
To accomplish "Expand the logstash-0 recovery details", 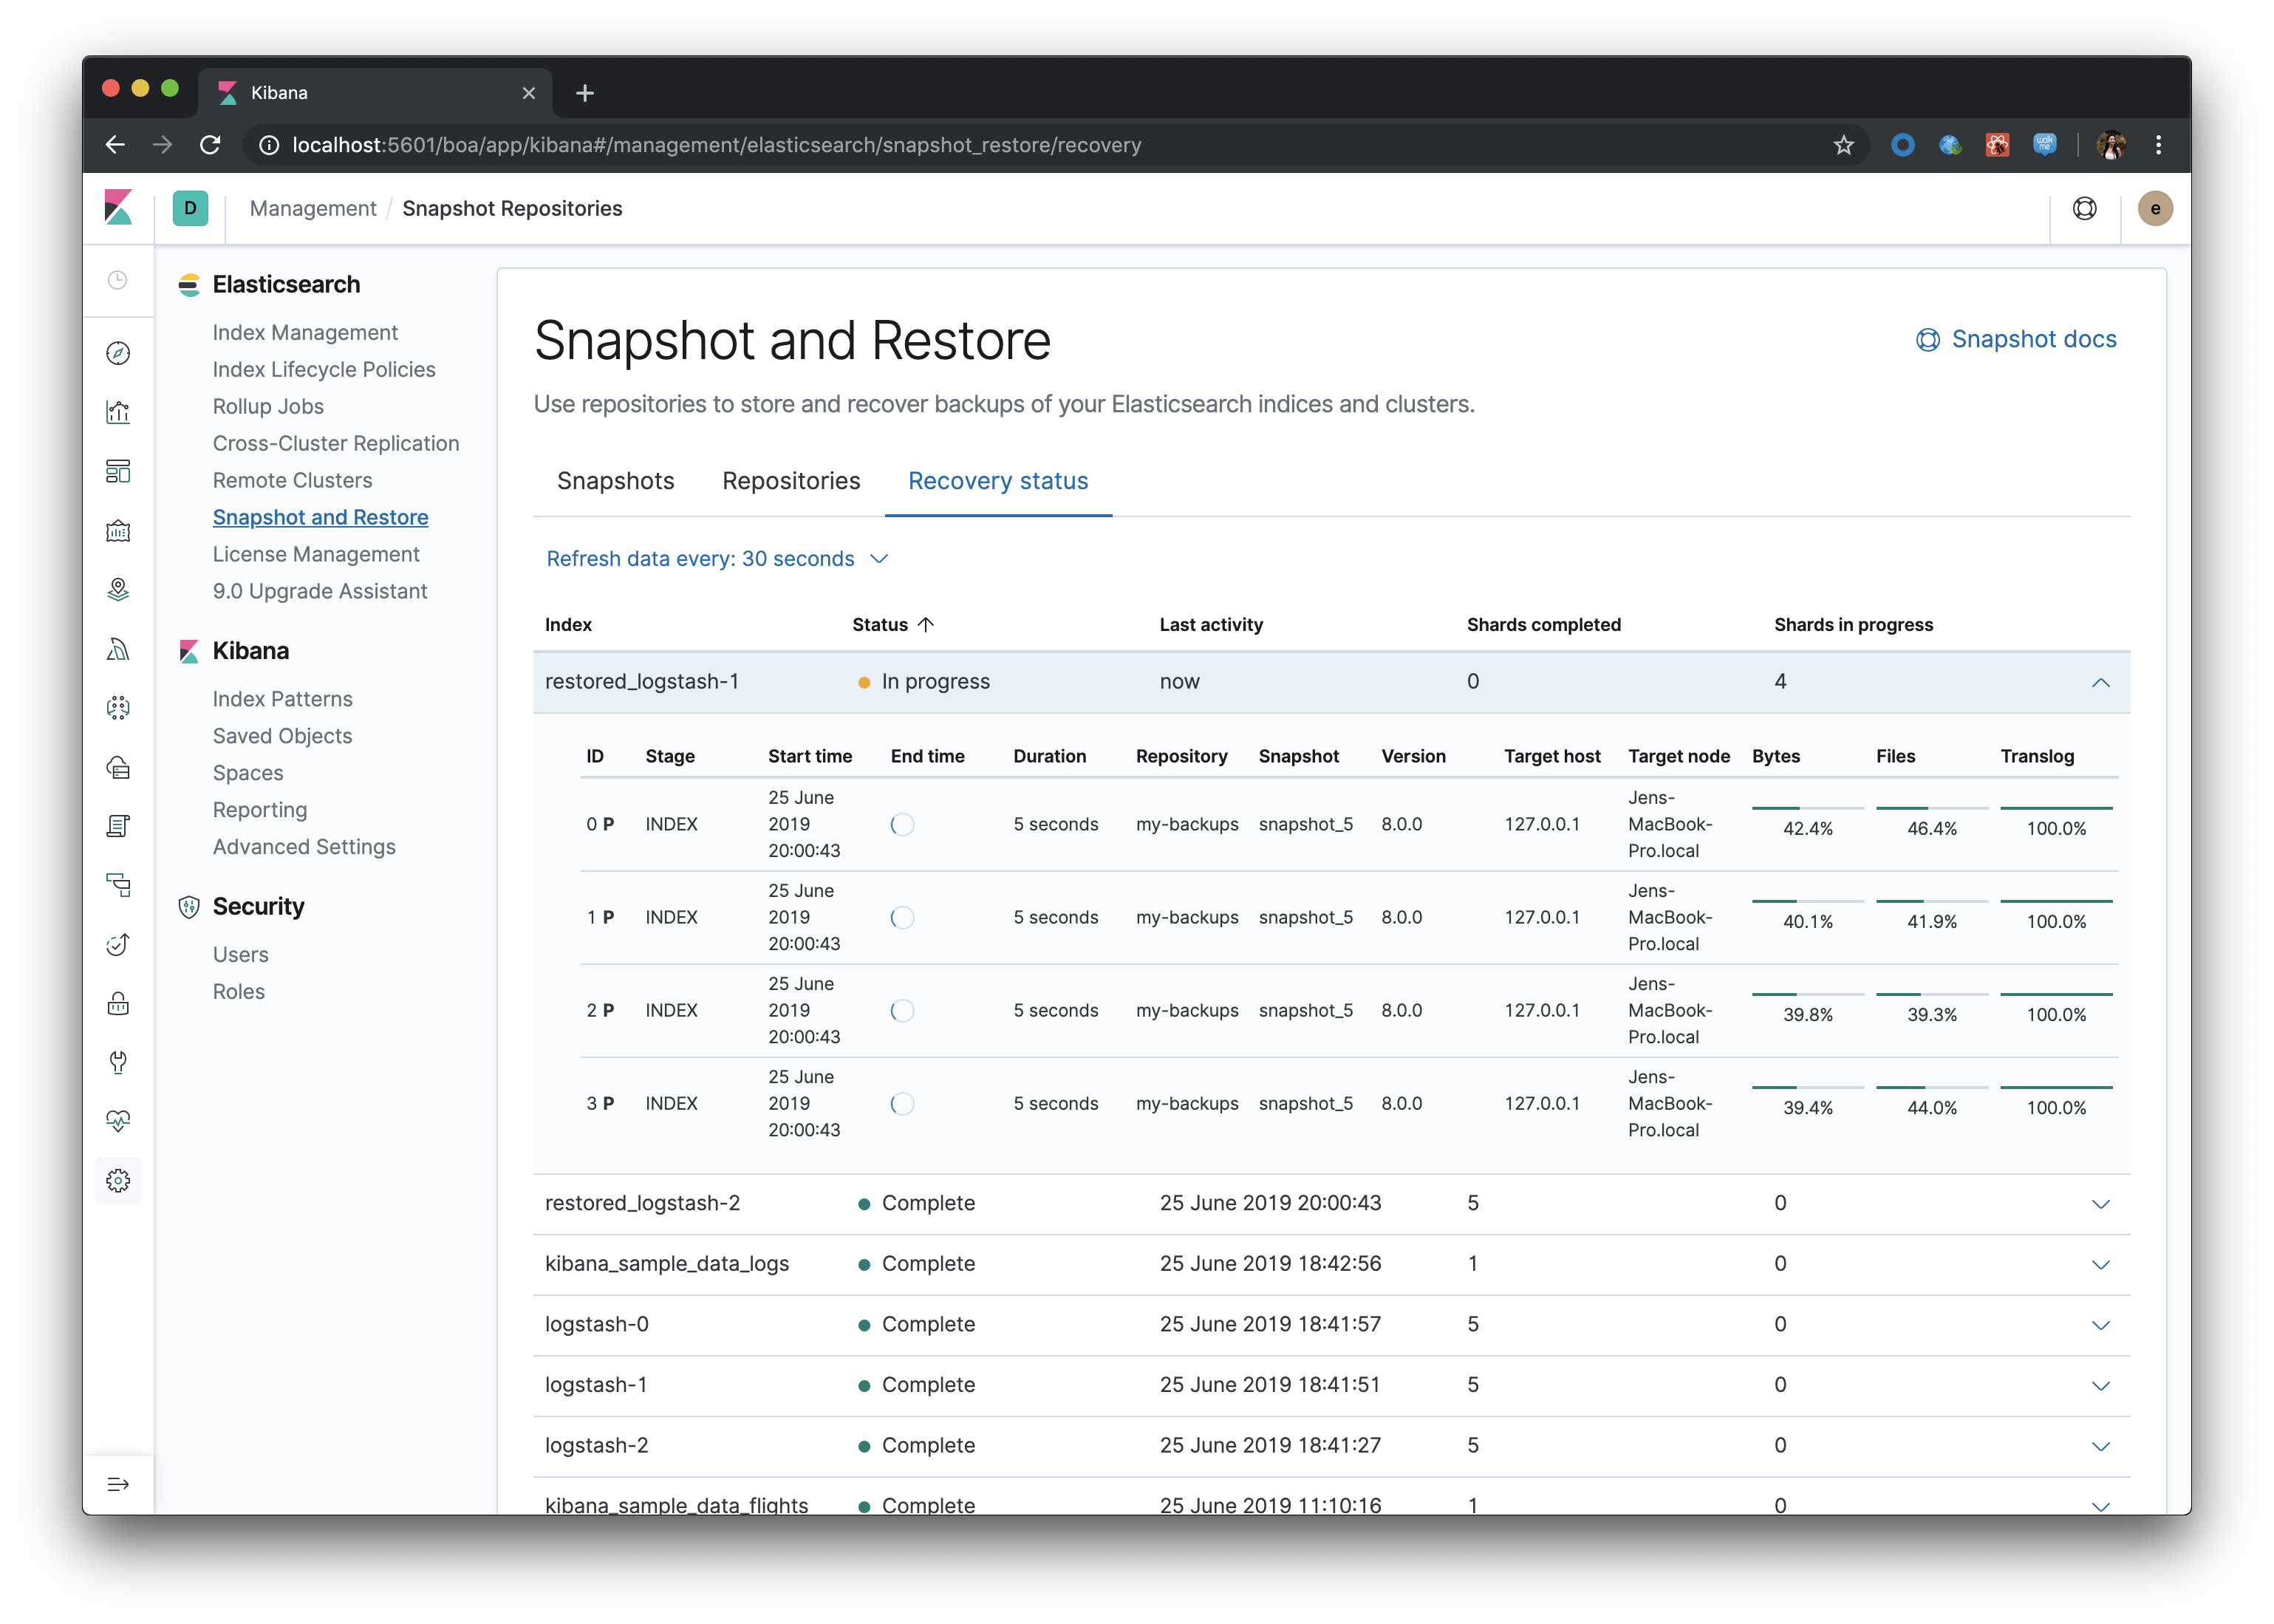I will click(2101, 1325).
